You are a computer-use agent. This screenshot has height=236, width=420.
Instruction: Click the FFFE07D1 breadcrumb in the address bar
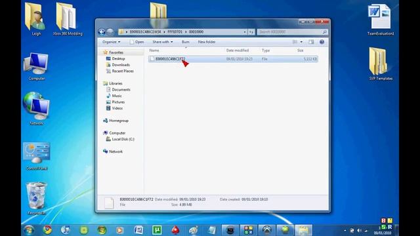175,32
